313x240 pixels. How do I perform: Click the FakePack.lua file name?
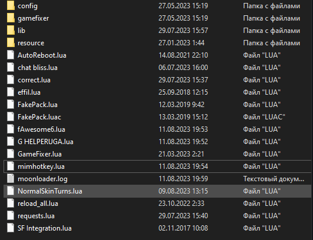point(38,105)
